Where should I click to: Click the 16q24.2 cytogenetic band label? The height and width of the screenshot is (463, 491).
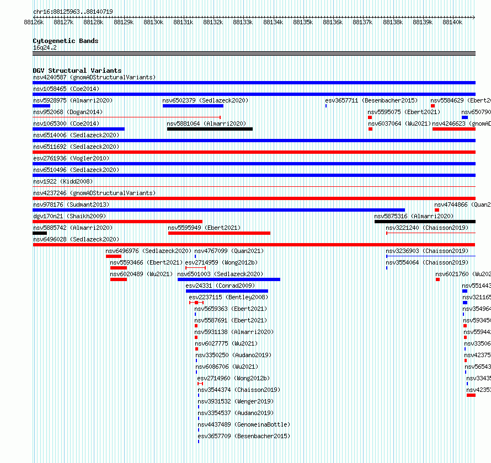(45, 47)
